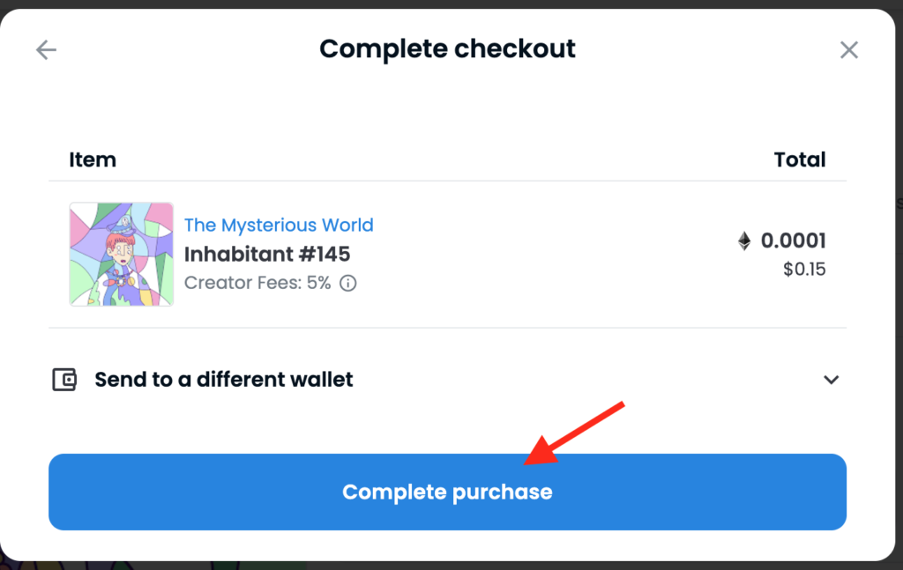Open the Send to a different wallet section
The image size is (903, 570).
point(447,380)
